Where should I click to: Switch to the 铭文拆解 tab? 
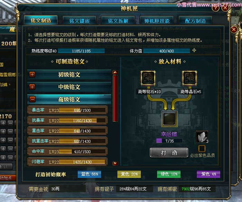(118, 21)
